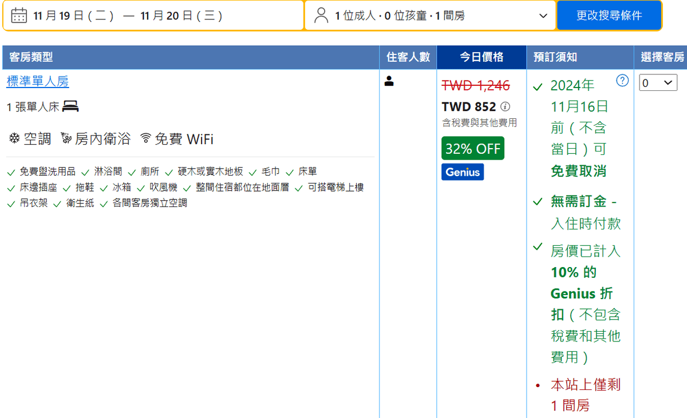Expand the occupancy selector chevron
The width and height of the screenshot is (687, 418).
[543, 16]
